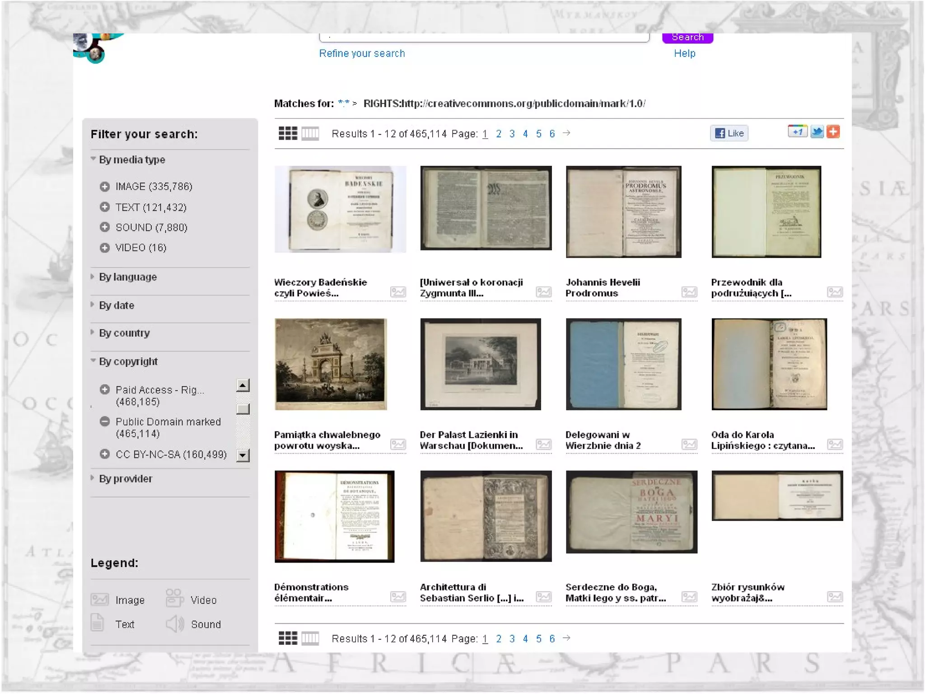Switch to grid view at top toolbar
The image size is (925, 694).
click(x=288, y=133)
